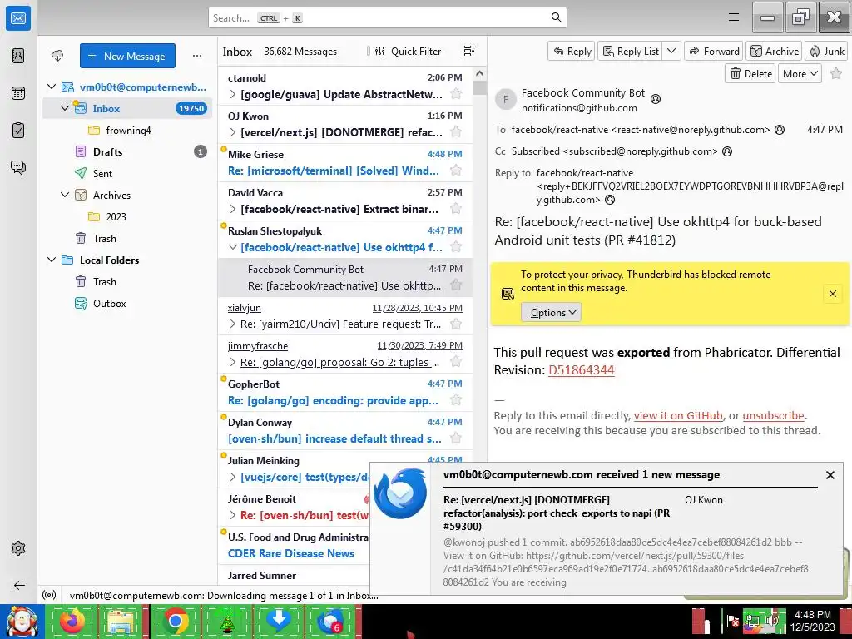Star the message header

[x=836, y=73]
